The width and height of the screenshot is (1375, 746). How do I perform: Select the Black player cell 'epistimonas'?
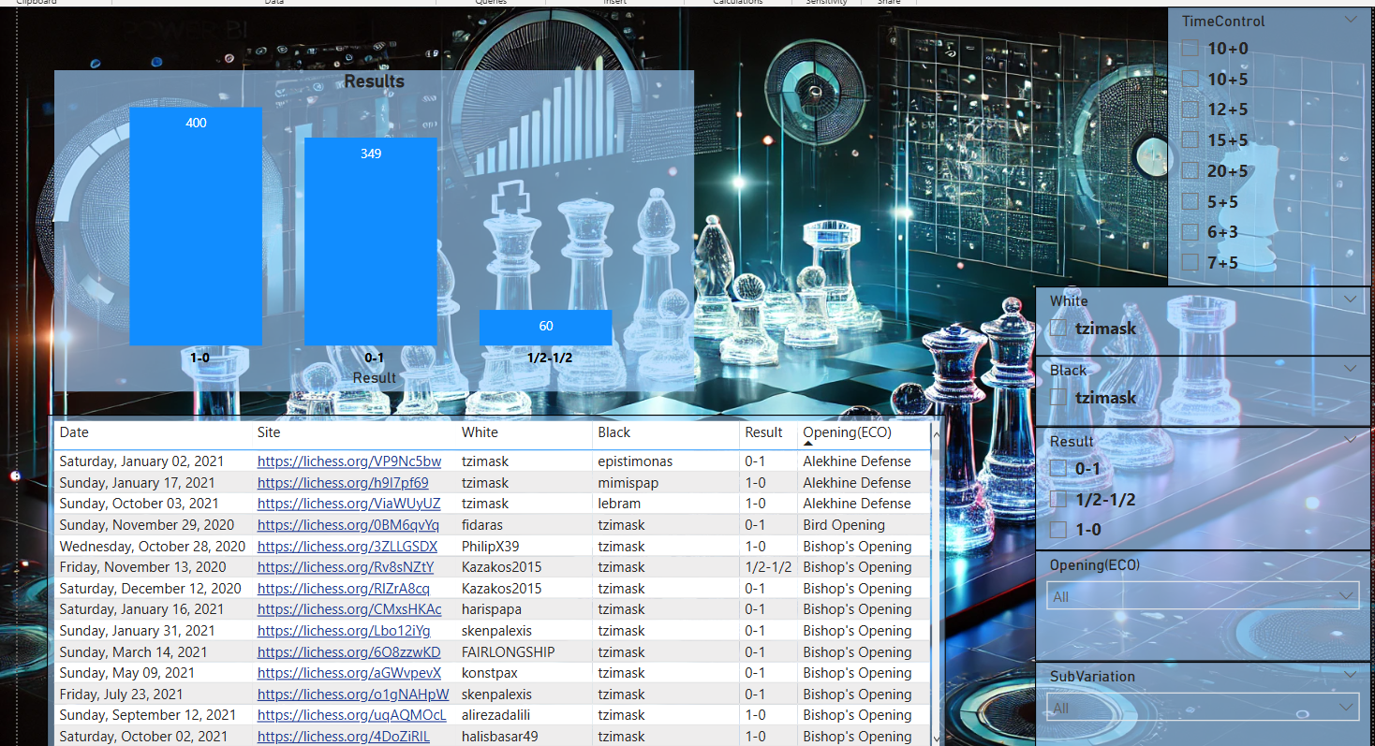click(x=635, y=461)
